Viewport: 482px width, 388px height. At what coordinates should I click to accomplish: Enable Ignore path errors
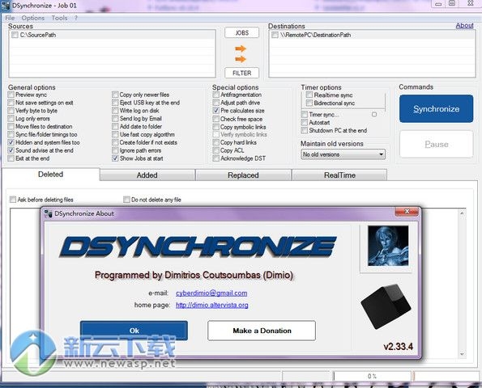(115, 150)
